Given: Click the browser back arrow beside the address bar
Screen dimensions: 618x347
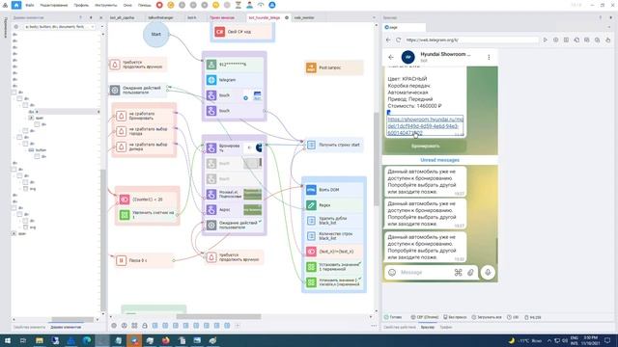Looking at the screenshot, I should 388,40.
